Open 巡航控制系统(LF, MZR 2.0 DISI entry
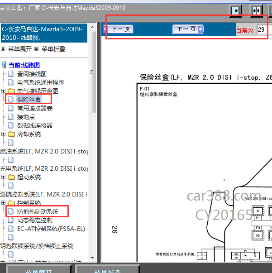272x273 pixels. [x=44, y=194]
